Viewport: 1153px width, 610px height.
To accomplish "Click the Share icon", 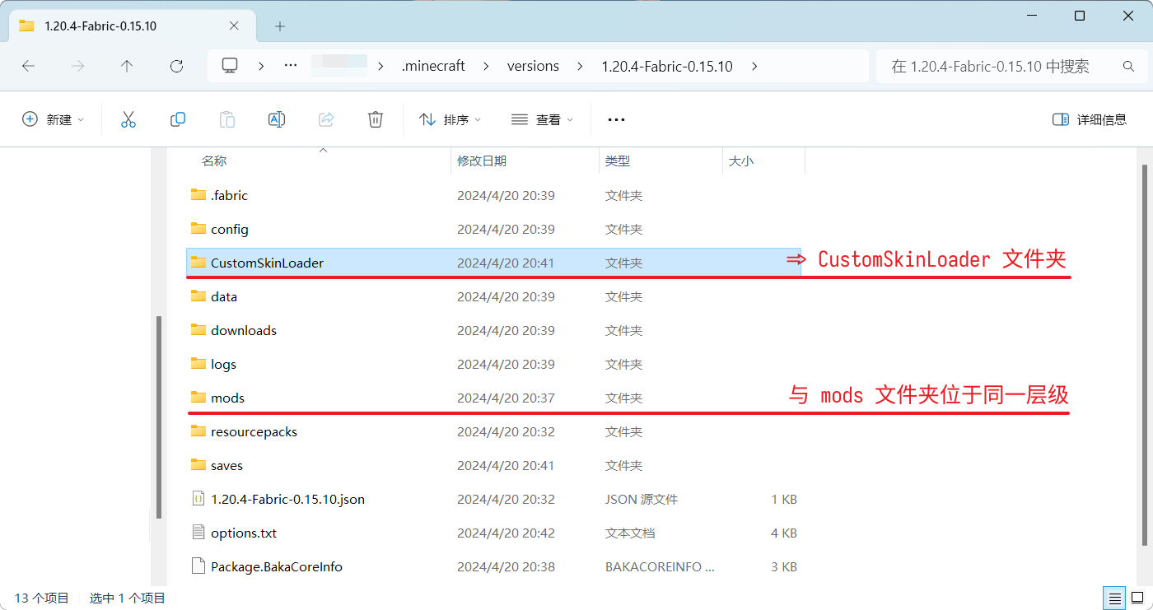I will point(326,119).
